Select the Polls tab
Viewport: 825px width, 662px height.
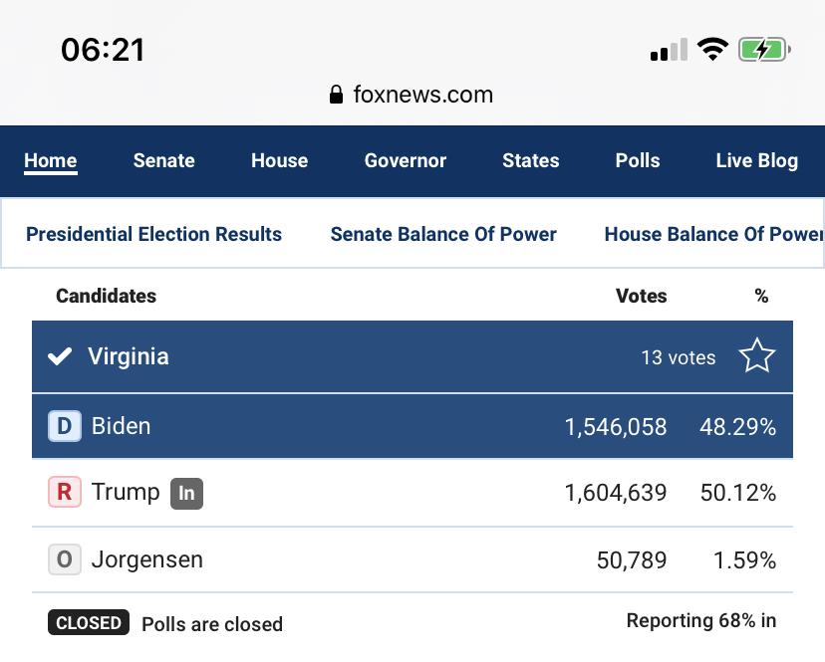pyautogui.click(x=638, y=160)
